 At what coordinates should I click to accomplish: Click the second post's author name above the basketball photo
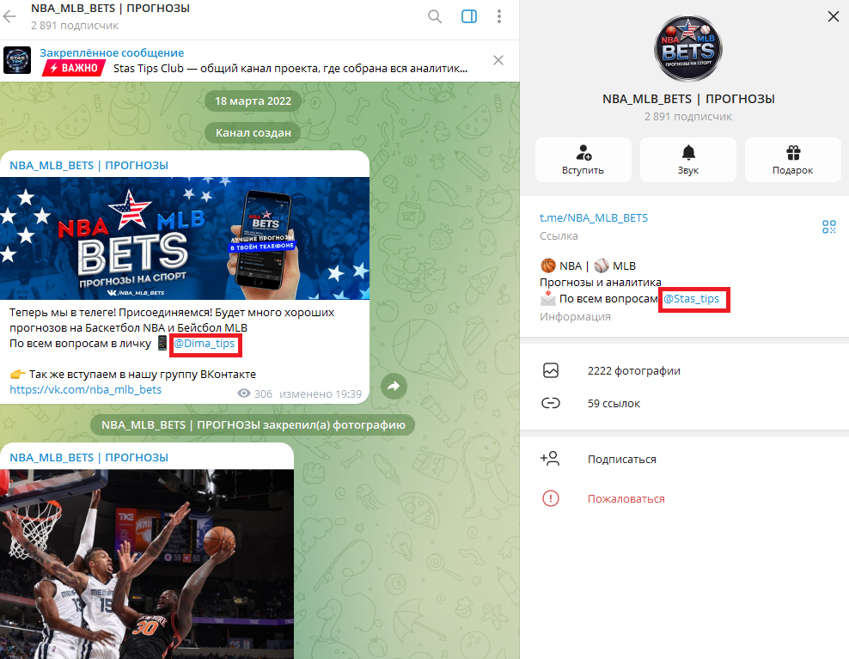pyautogui.click(x=89, y=458)
